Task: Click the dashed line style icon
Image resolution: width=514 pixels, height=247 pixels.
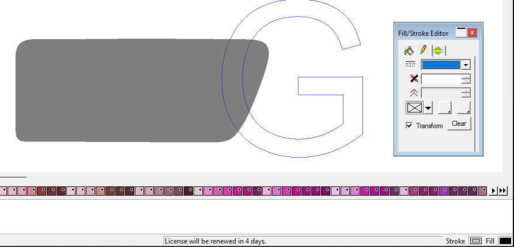Action: pyautogui.click(x=410, y=64)
